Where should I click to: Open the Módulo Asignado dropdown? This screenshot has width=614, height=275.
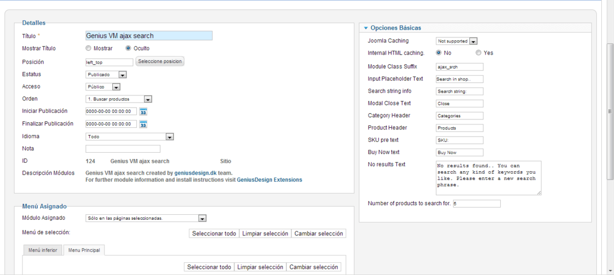click(x=146, y=218)
